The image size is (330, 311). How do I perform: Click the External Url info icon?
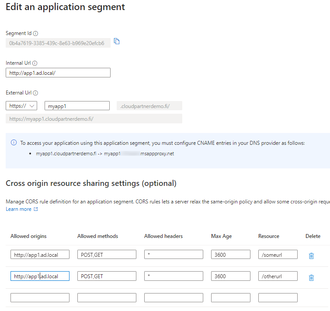tap(35, 93)
